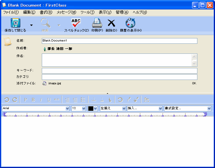215x168 pixels.
Task: Click the Delete (削除) X icon
Action: 111,24
